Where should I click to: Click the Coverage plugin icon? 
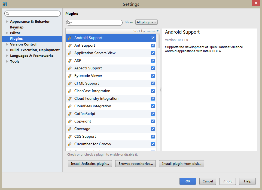(x=70, y=129)
